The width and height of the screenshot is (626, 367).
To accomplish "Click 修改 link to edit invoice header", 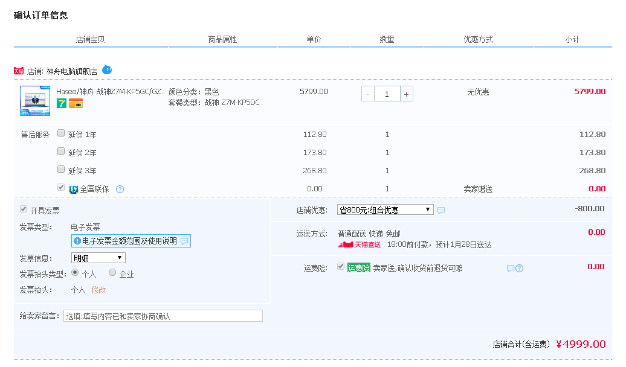I will 98,290.
